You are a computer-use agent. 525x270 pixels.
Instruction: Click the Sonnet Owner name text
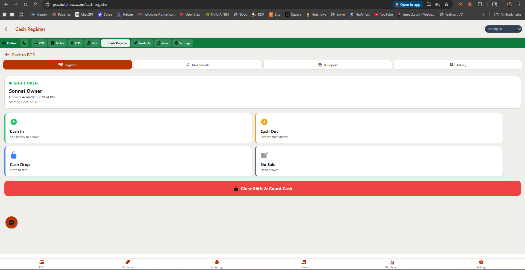[x=25, y=91]
